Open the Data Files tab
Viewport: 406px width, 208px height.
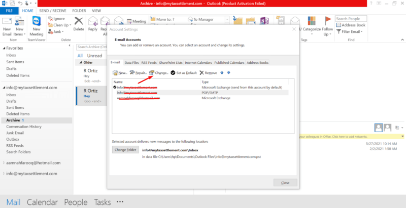[131, 63]
